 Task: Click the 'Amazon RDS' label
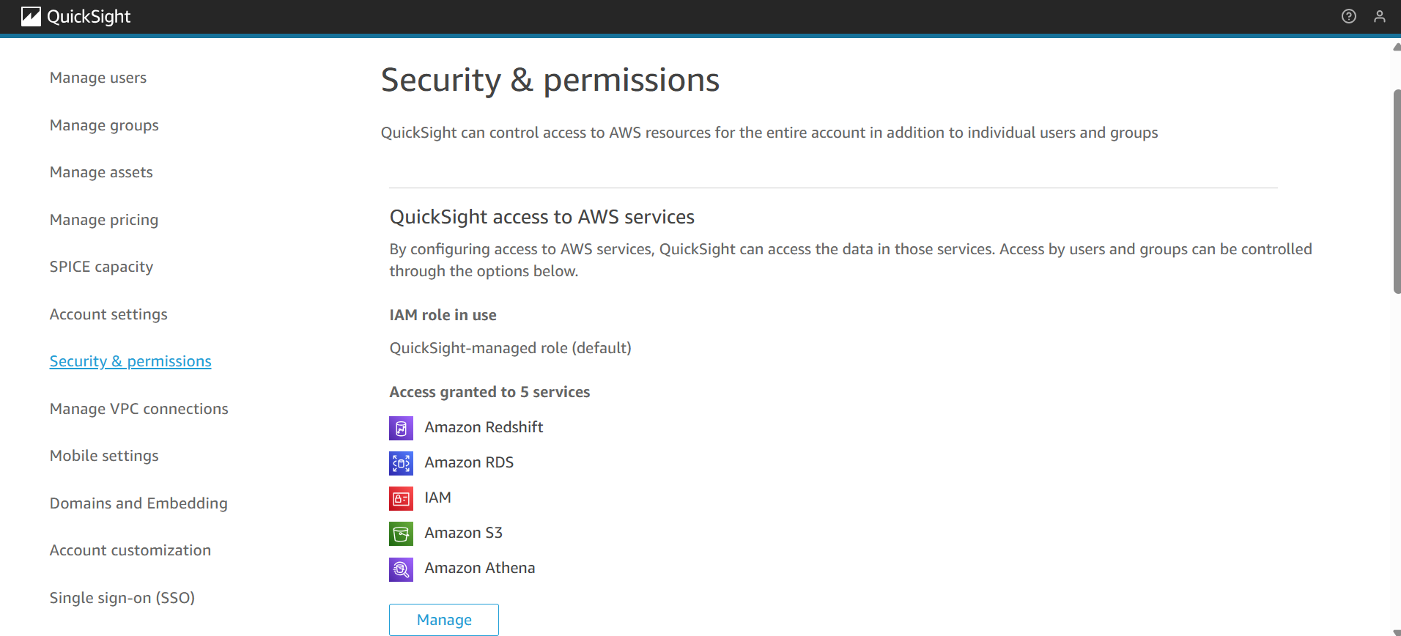tap(469, 462)
